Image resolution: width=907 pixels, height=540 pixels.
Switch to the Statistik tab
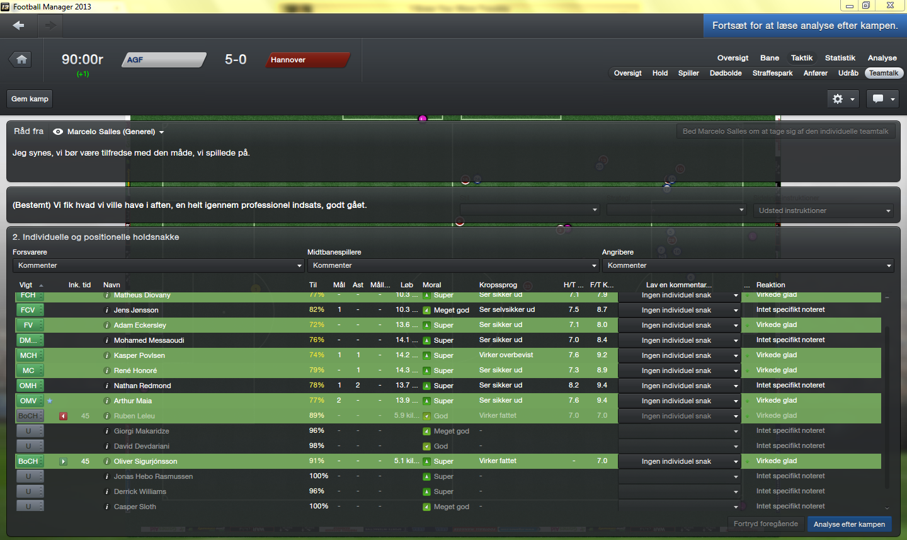(x=840, y=58)
